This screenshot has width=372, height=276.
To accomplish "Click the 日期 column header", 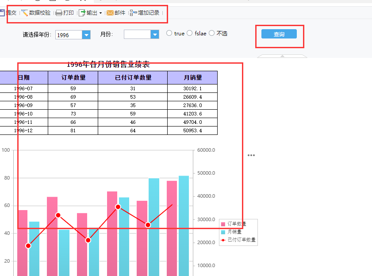I will coord(24,77).
